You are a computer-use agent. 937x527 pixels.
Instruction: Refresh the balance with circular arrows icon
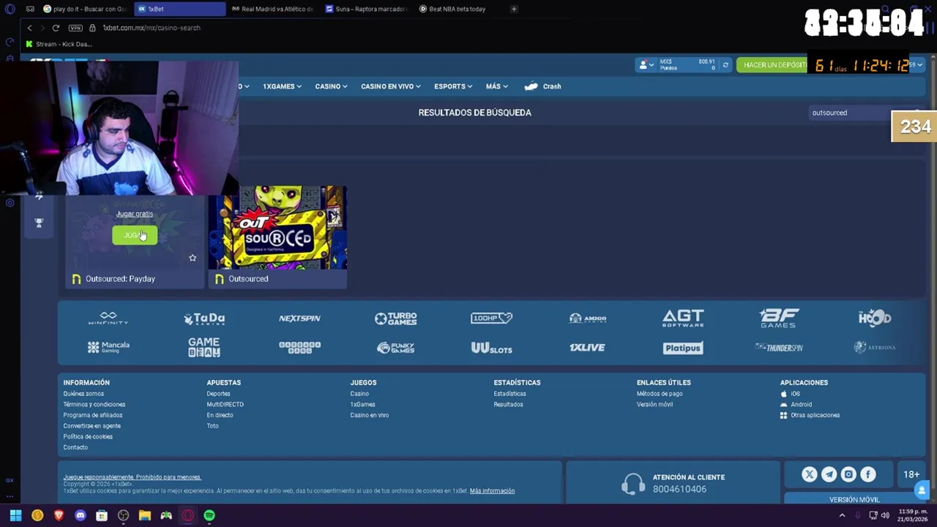coord(725,65)
